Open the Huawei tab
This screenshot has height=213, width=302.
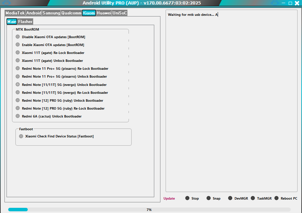(104, 13)
